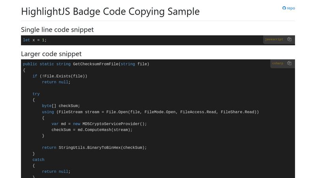Click the md.ComputeHash(stream) line

click(x=92, y=130)
